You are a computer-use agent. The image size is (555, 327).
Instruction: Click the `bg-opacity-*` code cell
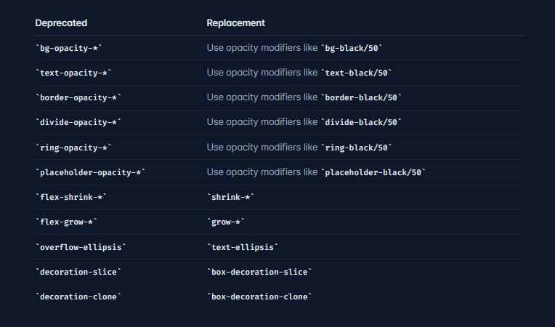click(73, 48)
